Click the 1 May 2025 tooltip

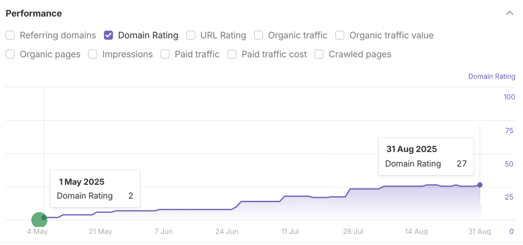(95, 189)
